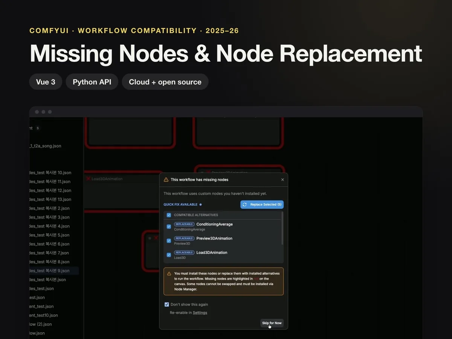This screenshot has height=339, width=452.
Task: Toggle the Compatible Alternatives select-all checkbox
Action: pos(169,215)
